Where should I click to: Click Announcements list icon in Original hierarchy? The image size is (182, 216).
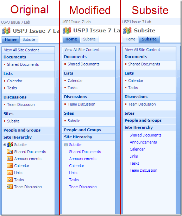[x=10, y=159]
